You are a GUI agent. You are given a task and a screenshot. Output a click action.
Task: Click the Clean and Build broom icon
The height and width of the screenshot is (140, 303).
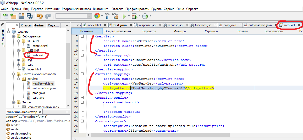pyautogui.click(x=115, y=16)
